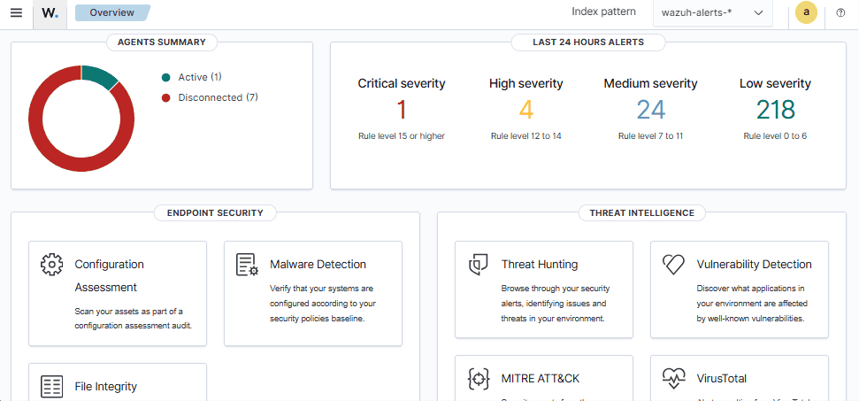Expand index pattern chevron arrow

(759, 13)
